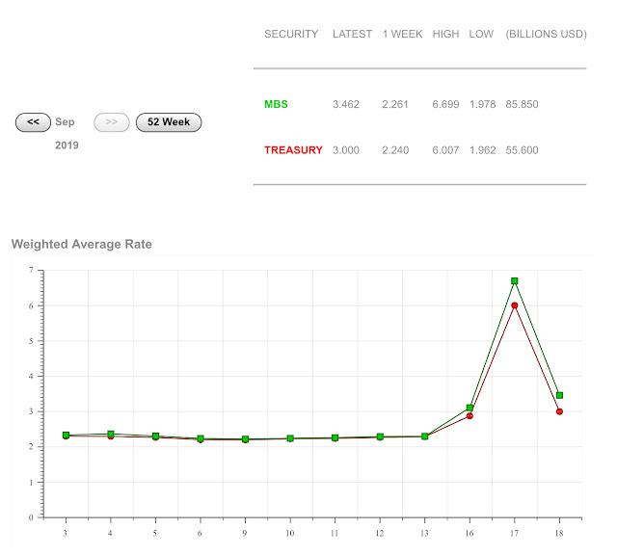The image size is (617, 555).
Task: Click the green MBS marker on day 4
Action: click(x=111, y=434)
